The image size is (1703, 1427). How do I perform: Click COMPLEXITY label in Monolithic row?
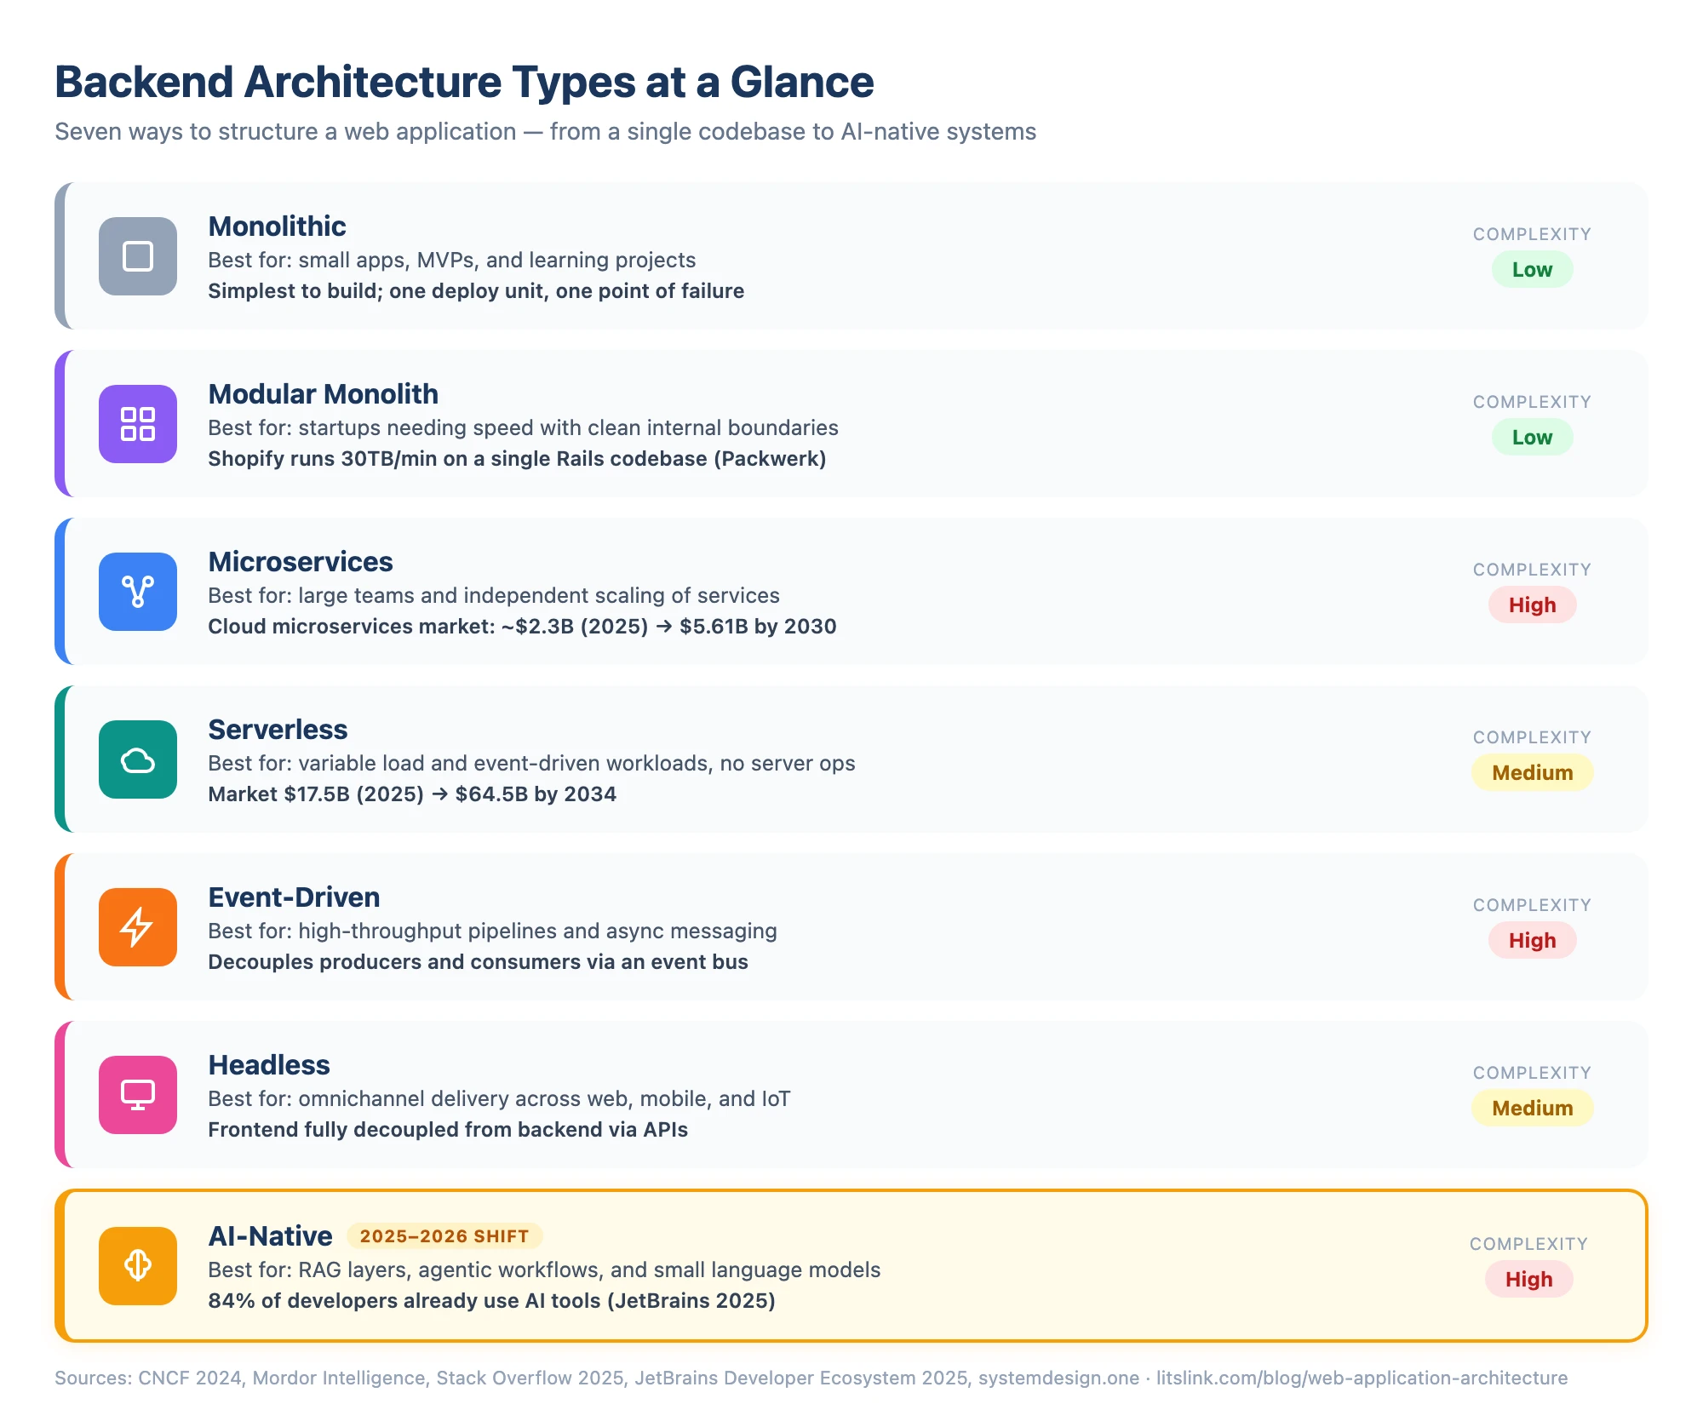(1532, 234)
